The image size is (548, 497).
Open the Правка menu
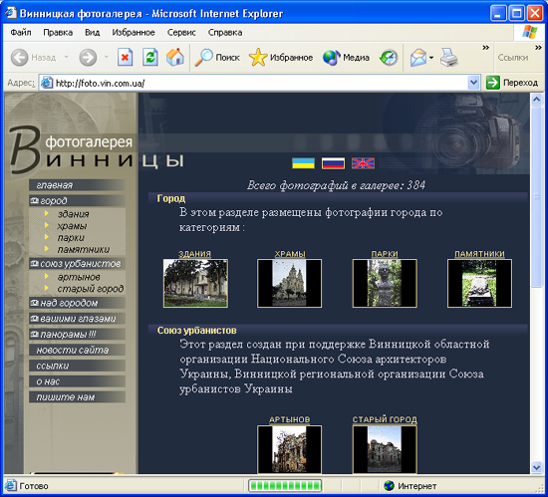point(58,33)
